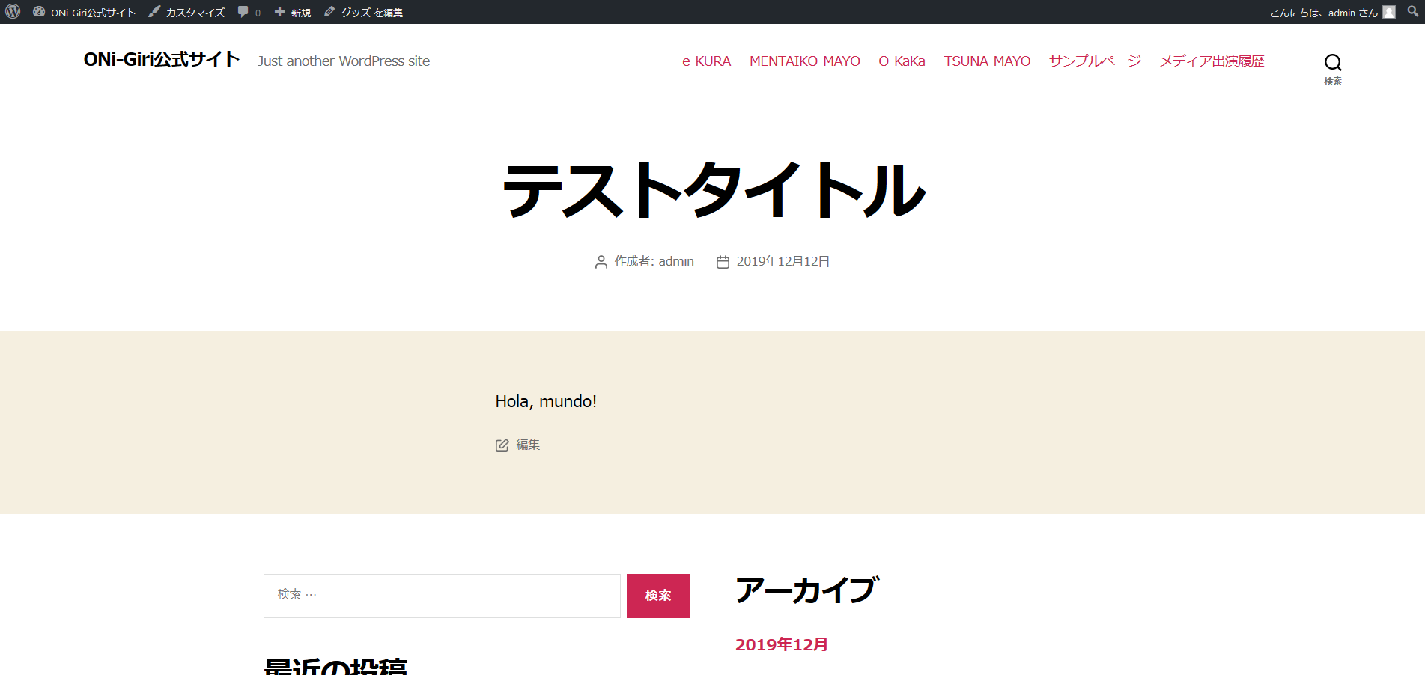Click the pencil icon next to グッズ を編集
1425x675 pixels.
328,11
